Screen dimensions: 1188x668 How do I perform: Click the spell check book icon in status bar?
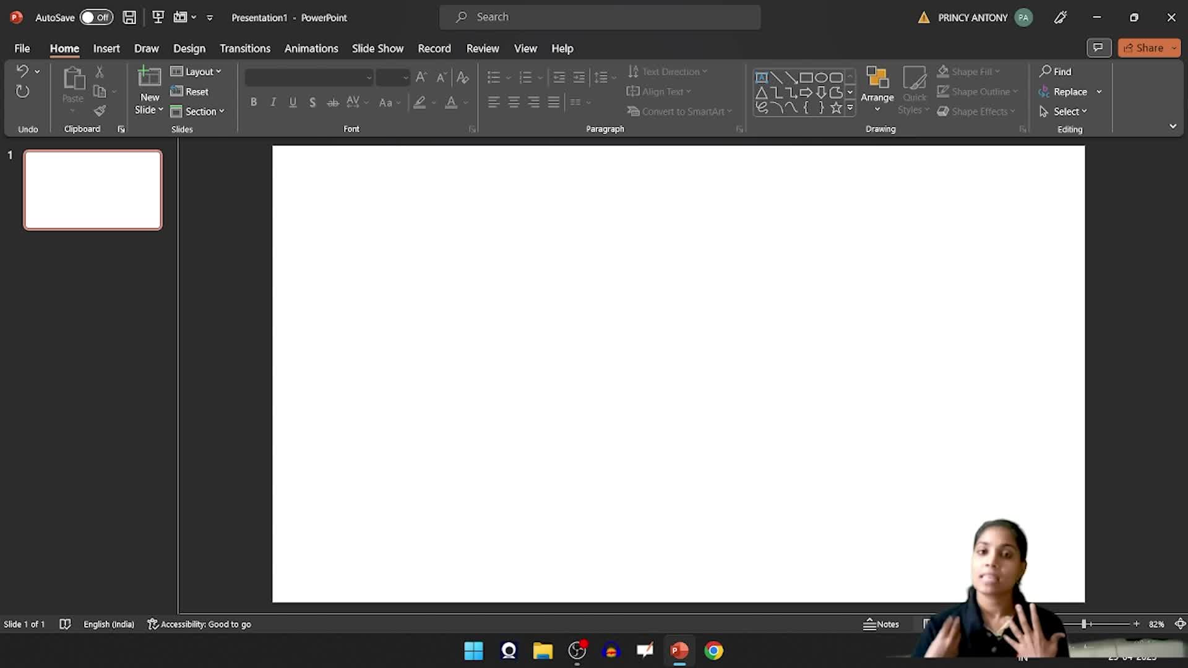click(65, 624)
